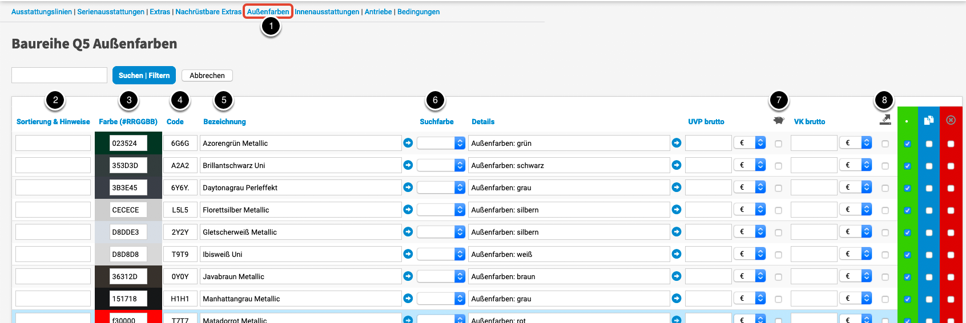Screen dimensions: 966x323
Task: Uncheck green column checkbox for Azorengrün Metallic
Action: point(907,144)
